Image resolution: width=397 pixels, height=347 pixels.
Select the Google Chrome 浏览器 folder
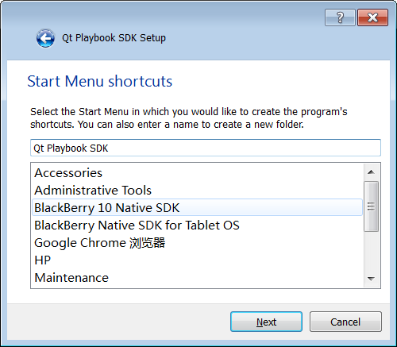(197, 243)
